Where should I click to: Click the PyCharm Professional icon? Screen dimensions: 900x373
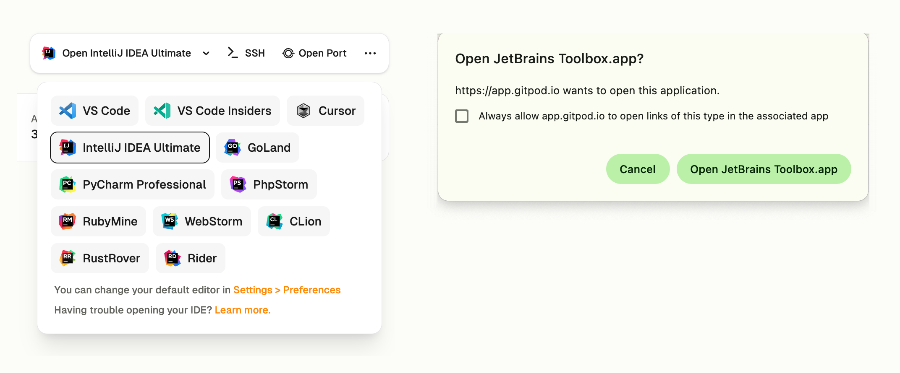coord(68,184)
